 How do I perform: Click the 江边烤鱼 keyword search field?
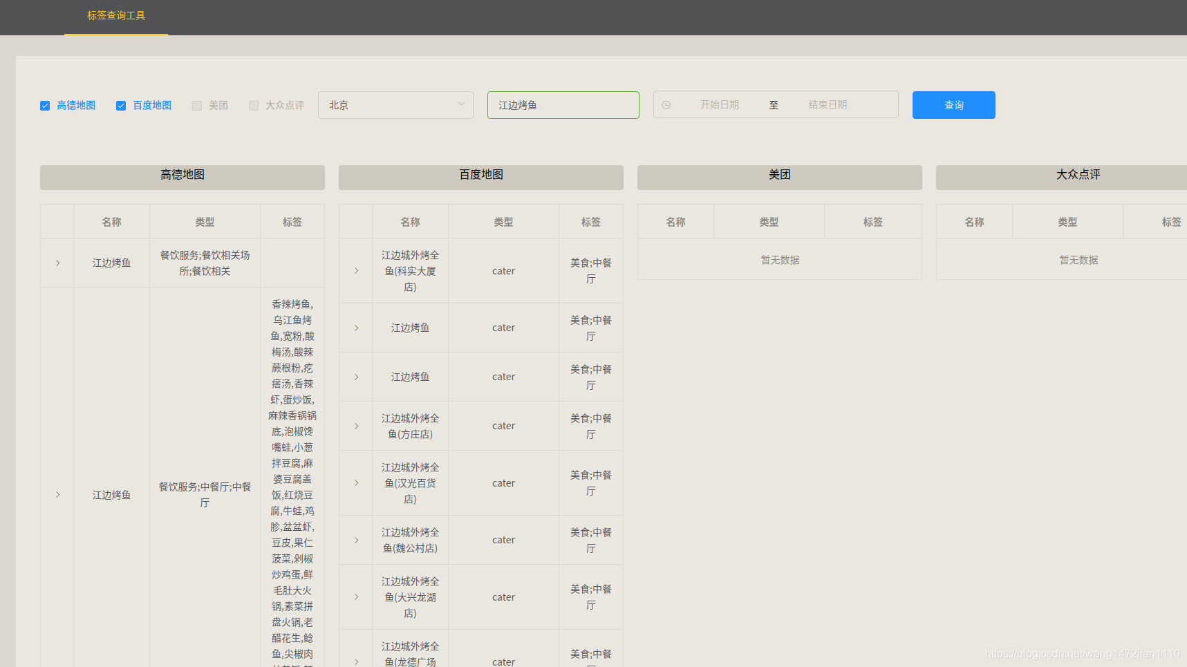pyautogui.click(x=563, y=105)
